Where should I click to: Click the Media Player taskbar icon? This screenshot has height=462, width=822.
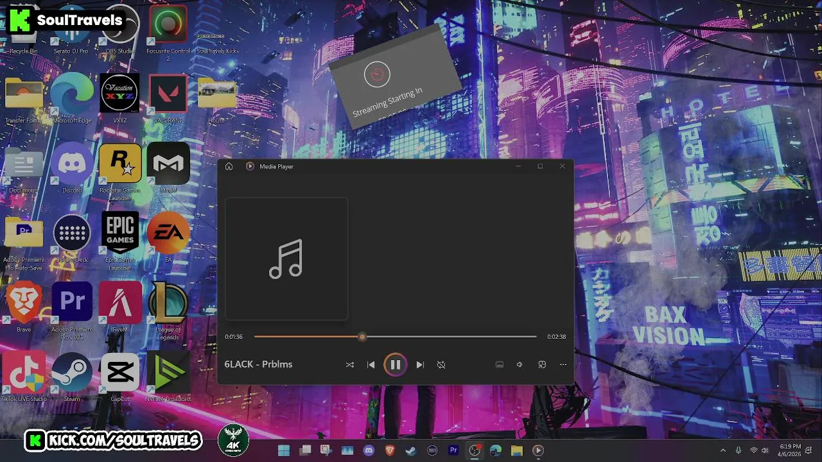538,450
